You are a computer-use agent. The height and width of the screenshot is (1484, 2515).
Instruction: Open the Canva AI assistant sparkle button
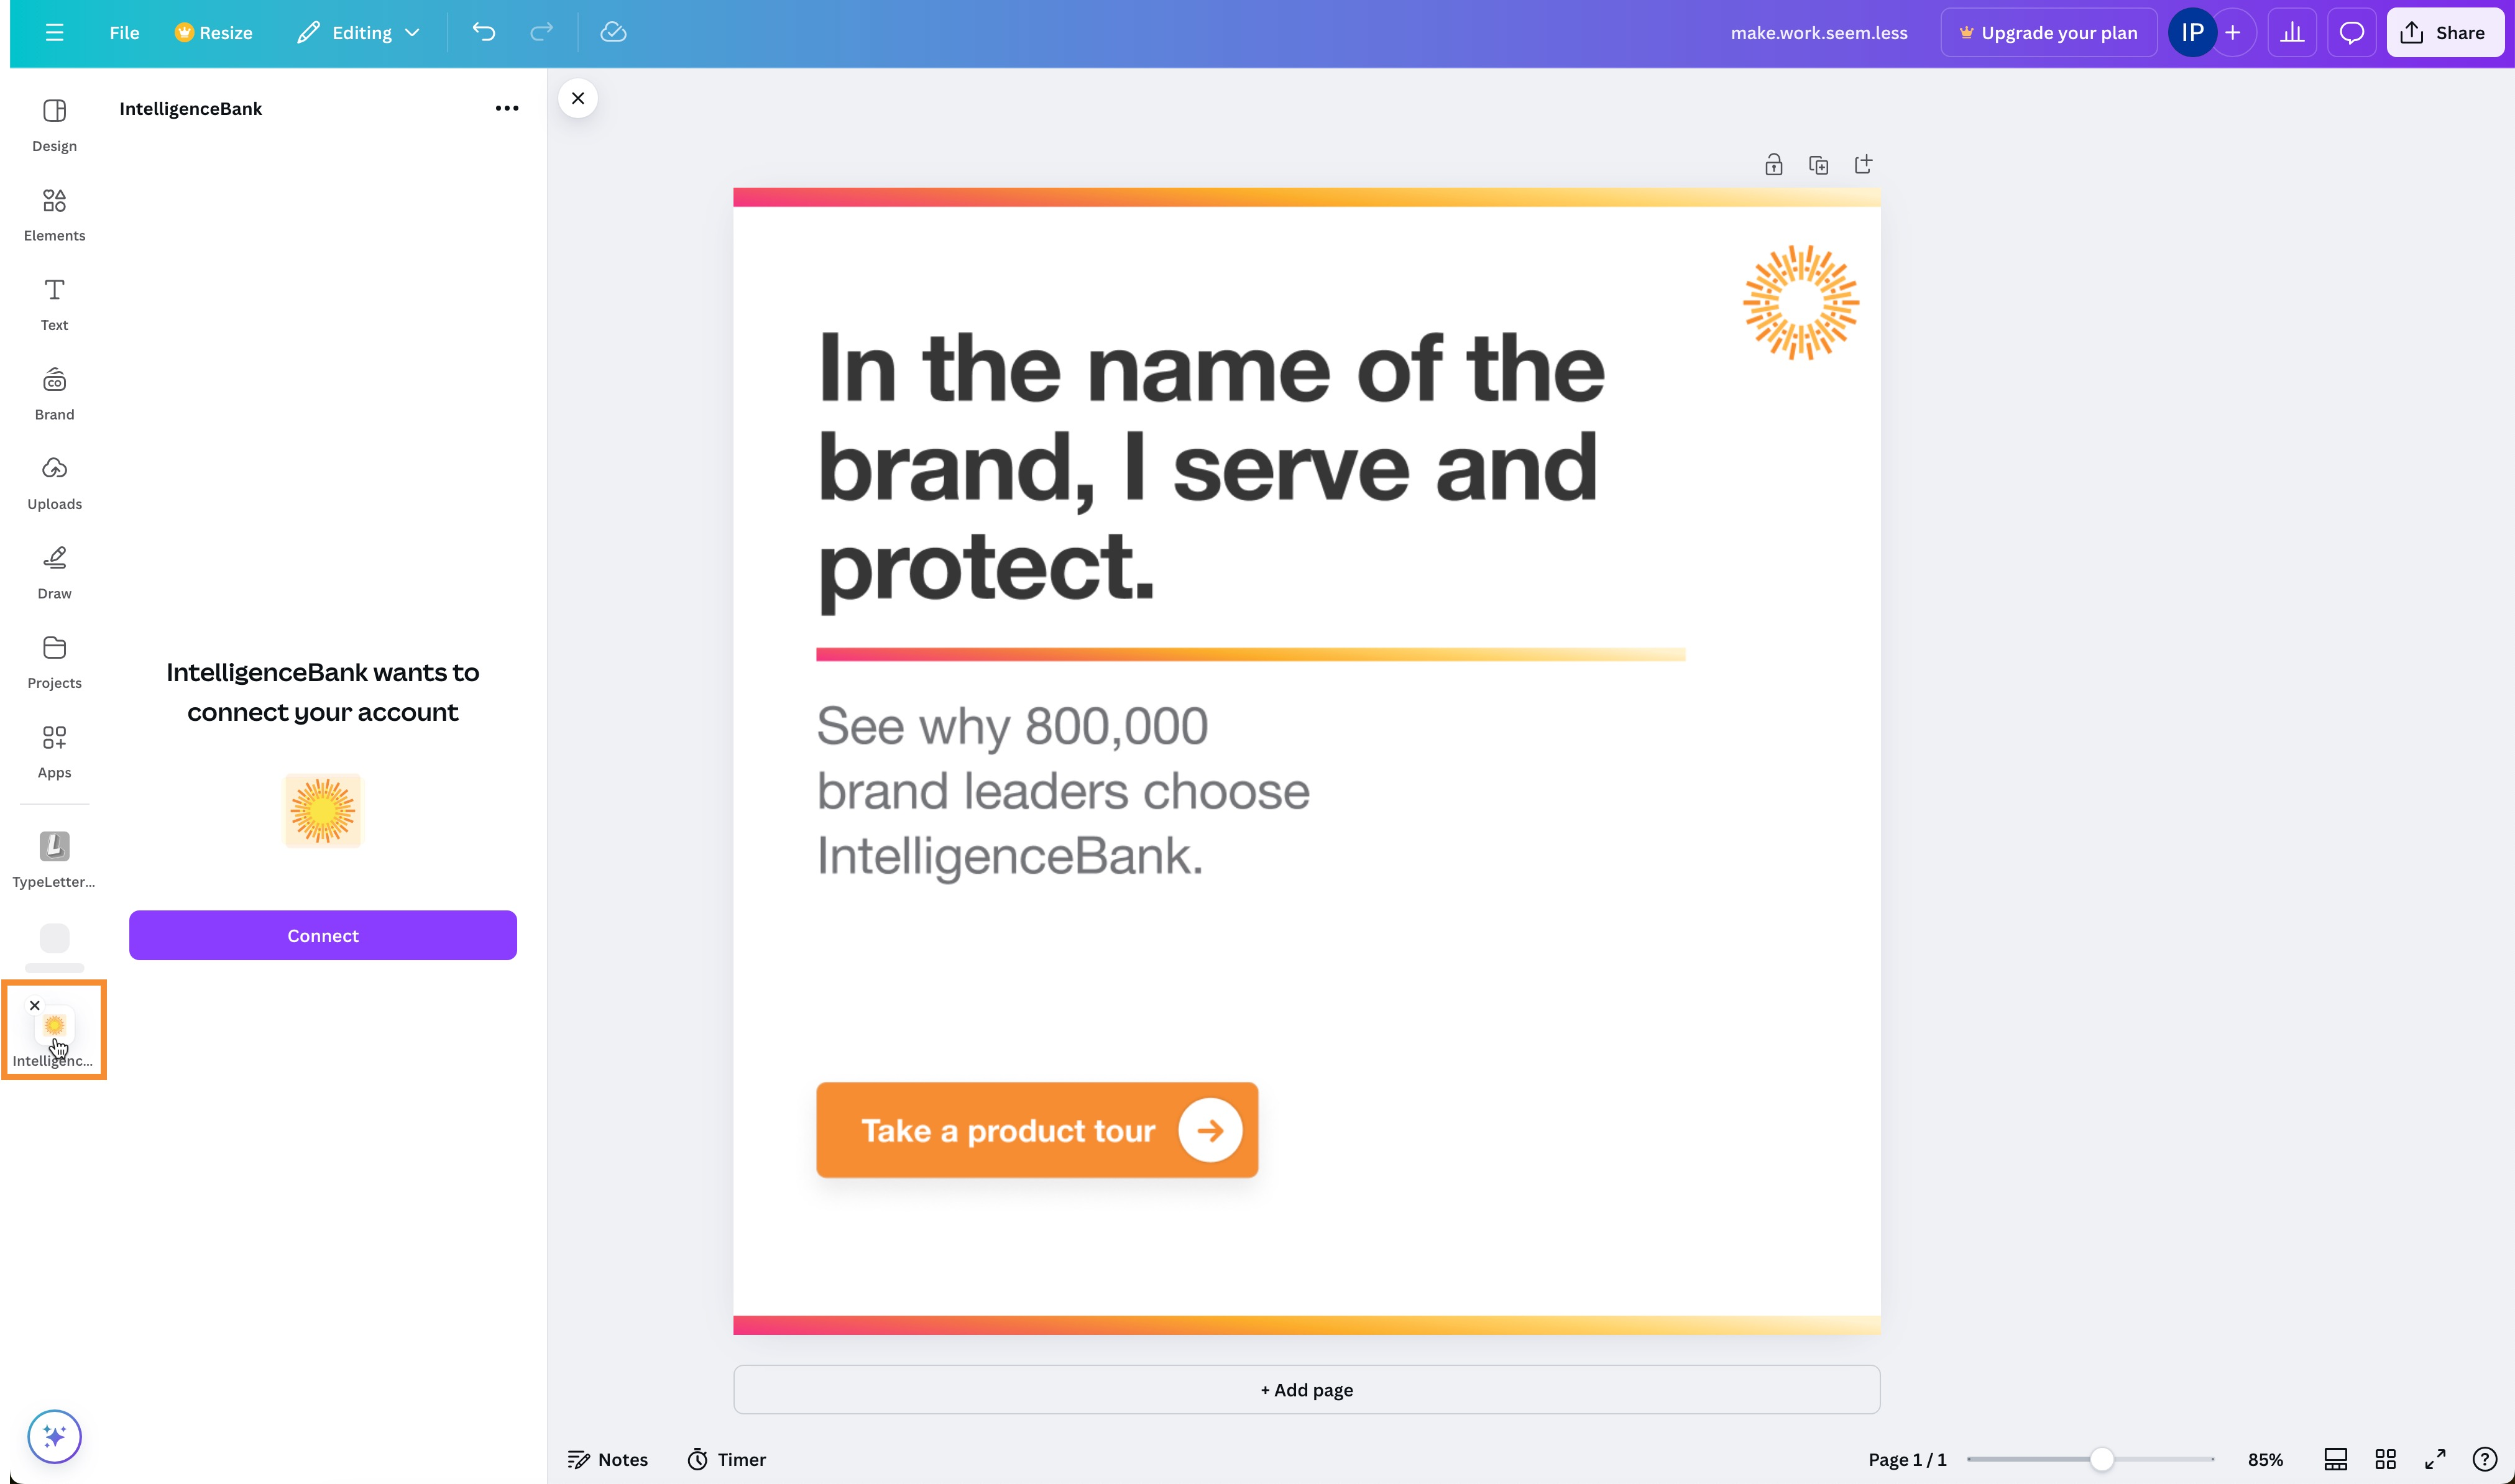(x=54, y=1436)
